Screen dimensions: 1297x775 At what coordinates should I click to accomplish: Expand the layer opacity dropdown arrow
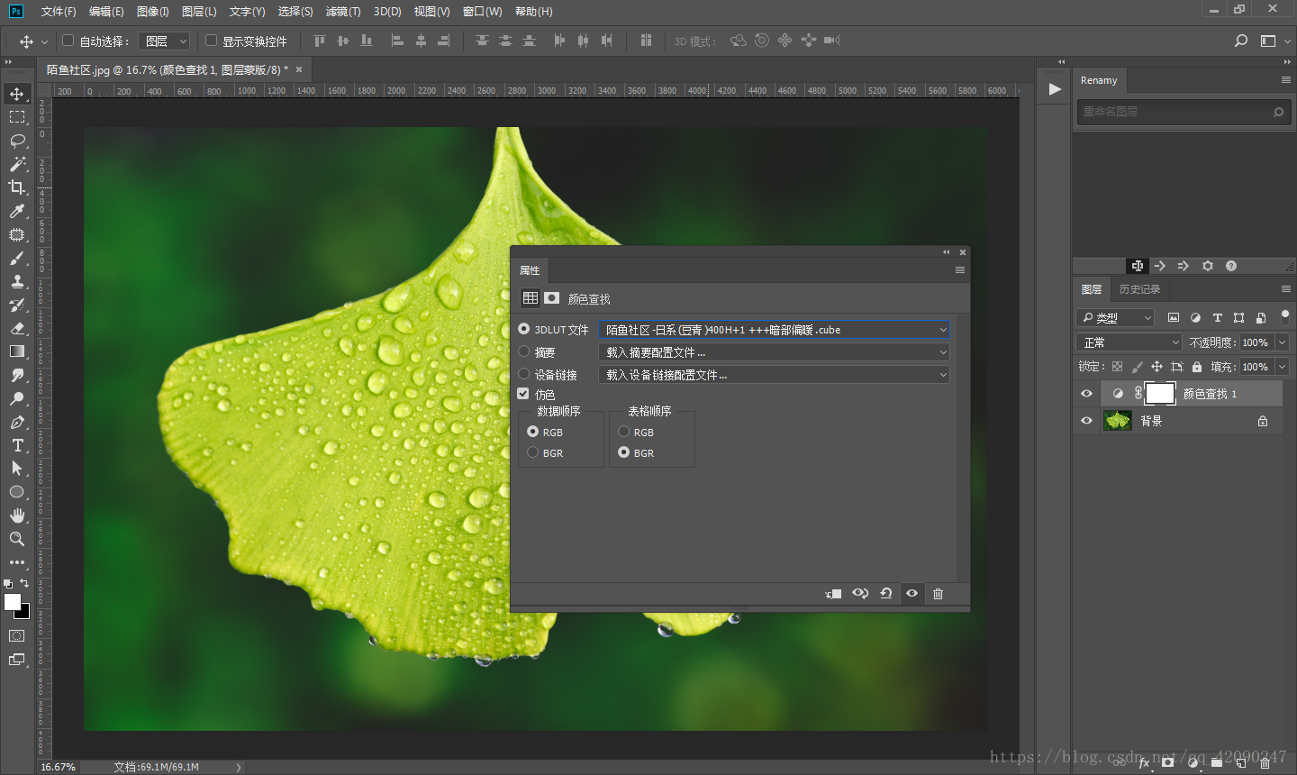click(1282, 342)
